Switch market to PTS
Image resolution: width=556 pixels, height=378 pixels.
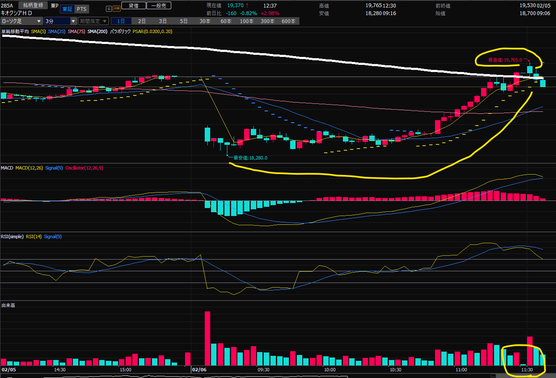point(81,9)
